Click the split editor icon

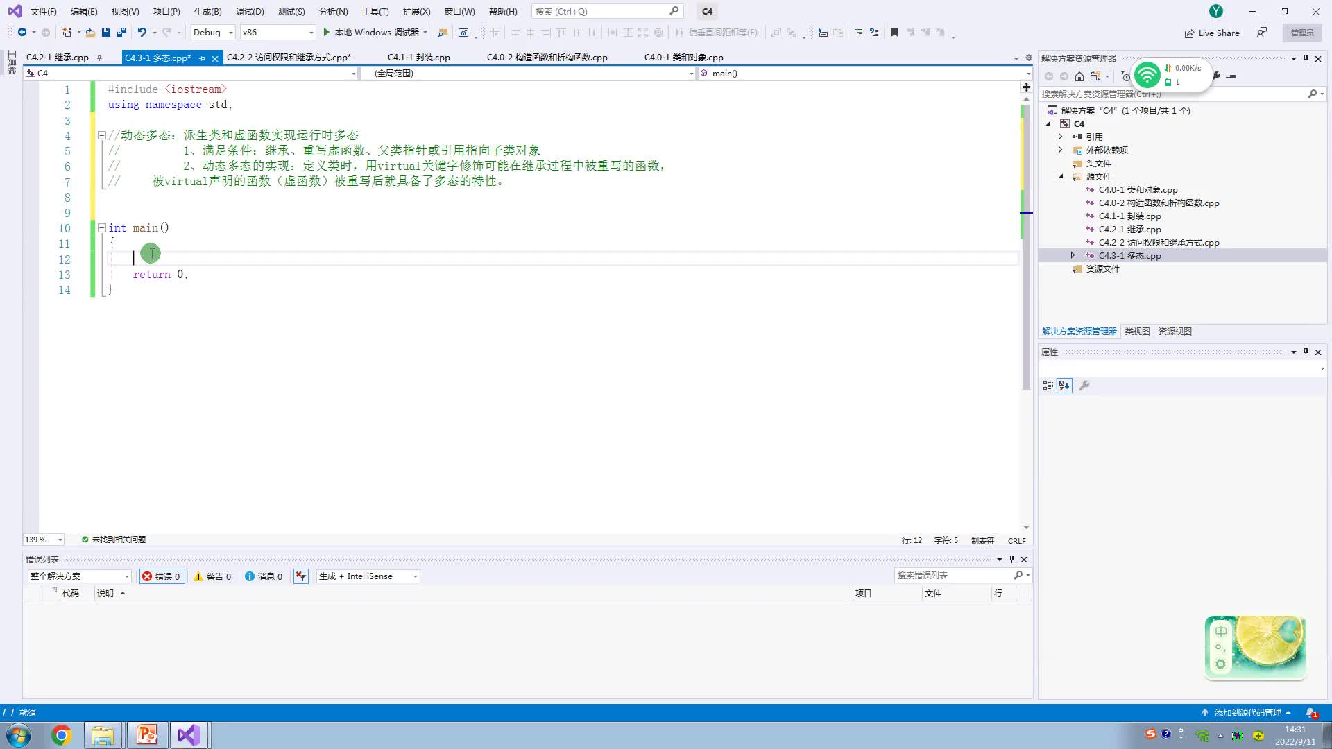[1026, 87]
